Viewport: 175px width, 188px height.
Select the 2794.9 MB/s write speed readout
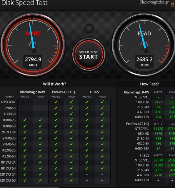tap(33, 62)
